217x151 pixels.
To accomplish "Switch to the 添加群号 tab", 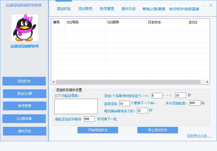I will 85,9.
